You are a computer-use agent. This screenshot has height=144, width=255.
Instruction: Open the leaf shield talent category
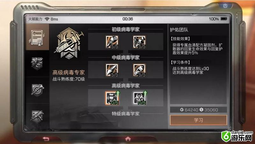point(37,63)
